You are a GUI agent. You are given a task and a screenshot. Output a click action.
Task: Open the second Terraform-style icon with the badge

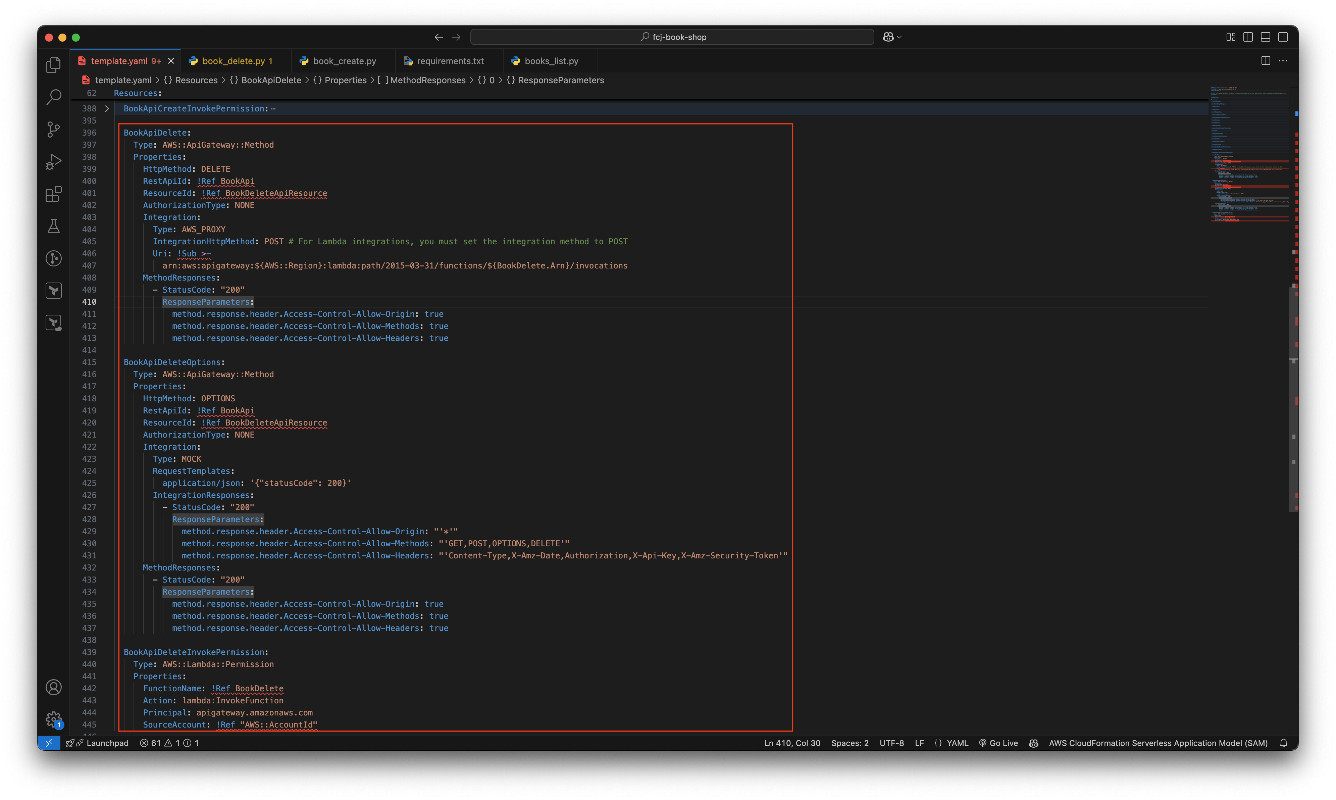point(53,323)
